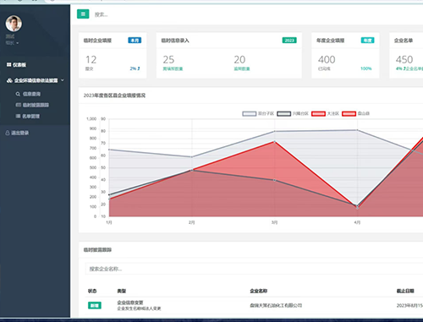The image size is (423, 322).
Task: Click the 企业信息变更 type cell
Action: point(130,303)
